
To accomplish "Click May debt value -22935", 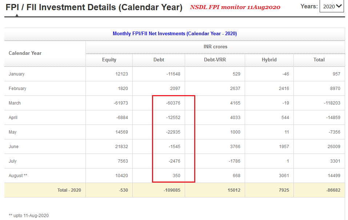I will pos(173,132).
